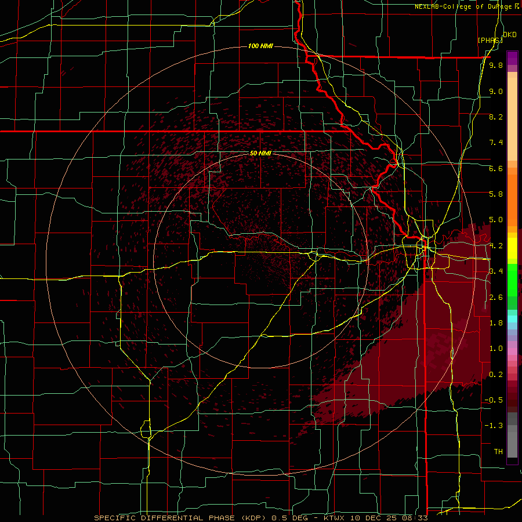Click the 9.0 value on the color scale
Screen dimensions: 522x522
[x=496, y=91]
